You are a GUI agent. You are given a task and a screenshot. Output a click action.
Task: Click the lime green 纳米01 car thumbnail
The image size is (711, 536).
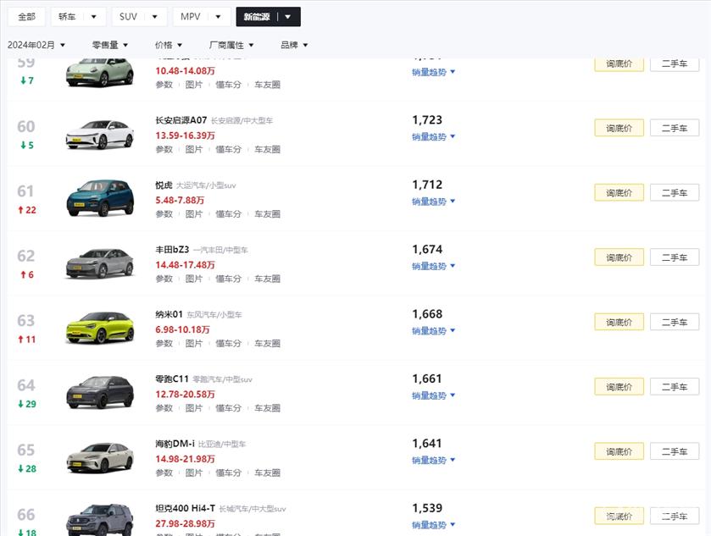(x=100, y=328)
